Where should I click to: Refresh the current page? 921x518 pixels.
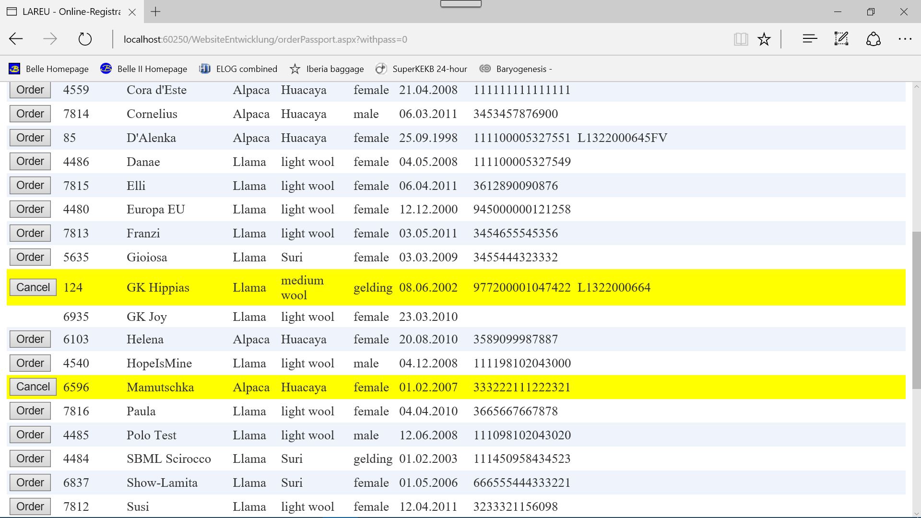click(85, 39)
